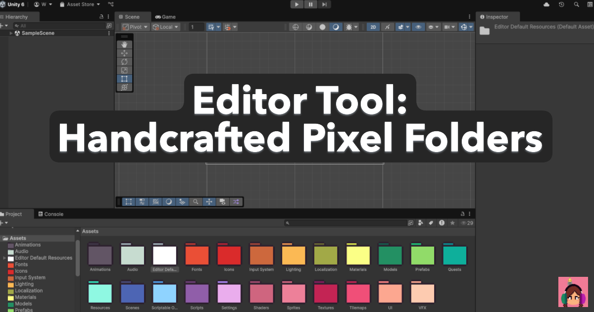The width and height of the screenshot is (594, 312).
Task: Select the Move tool
Action: click(124, 53)
